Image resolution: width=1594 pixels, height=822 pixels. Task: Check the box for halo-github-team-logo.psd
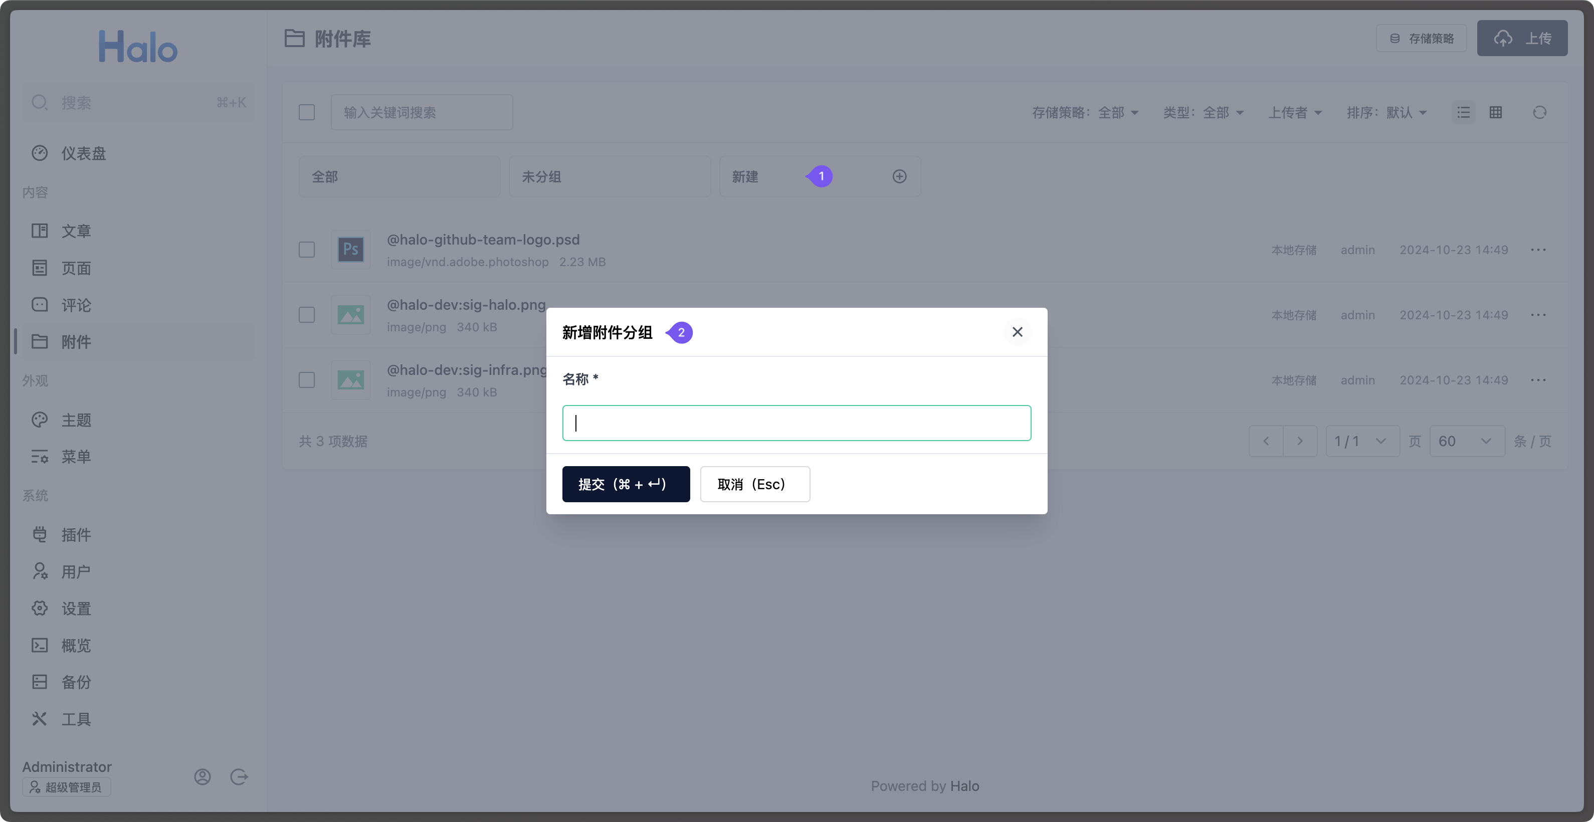pyautogui.click(x=307, y=250)
